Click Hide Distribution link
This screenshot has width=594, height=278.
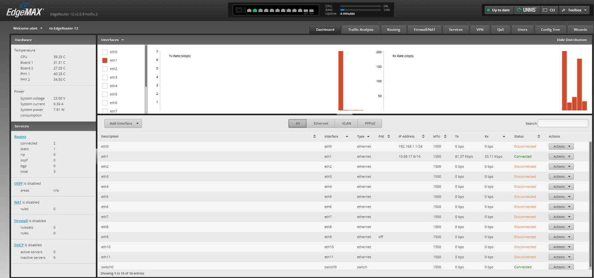(571, 40)
